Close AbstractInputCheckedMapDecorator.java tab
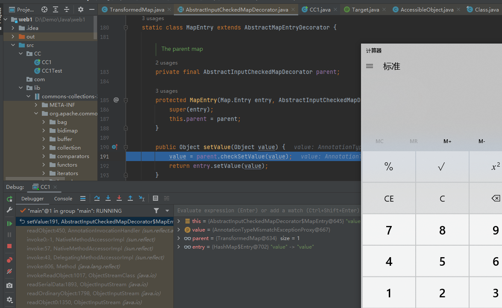 pyautogui.click(x=293, y=9)
